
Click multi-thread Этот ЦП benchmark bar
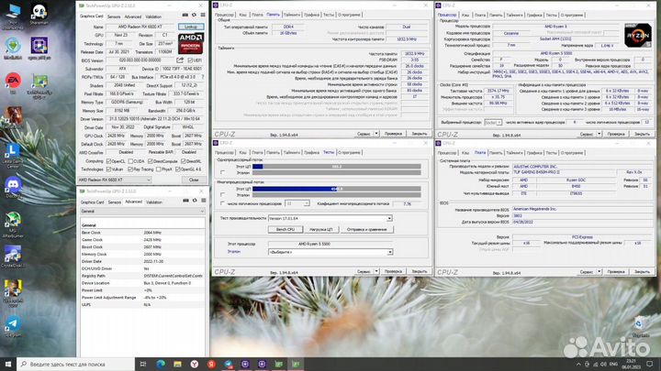336,189
